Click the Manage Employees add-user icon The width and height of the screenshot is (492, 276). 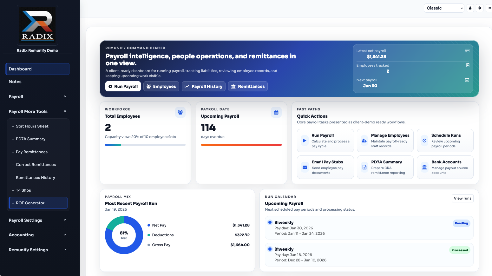(x=364, y=141)
